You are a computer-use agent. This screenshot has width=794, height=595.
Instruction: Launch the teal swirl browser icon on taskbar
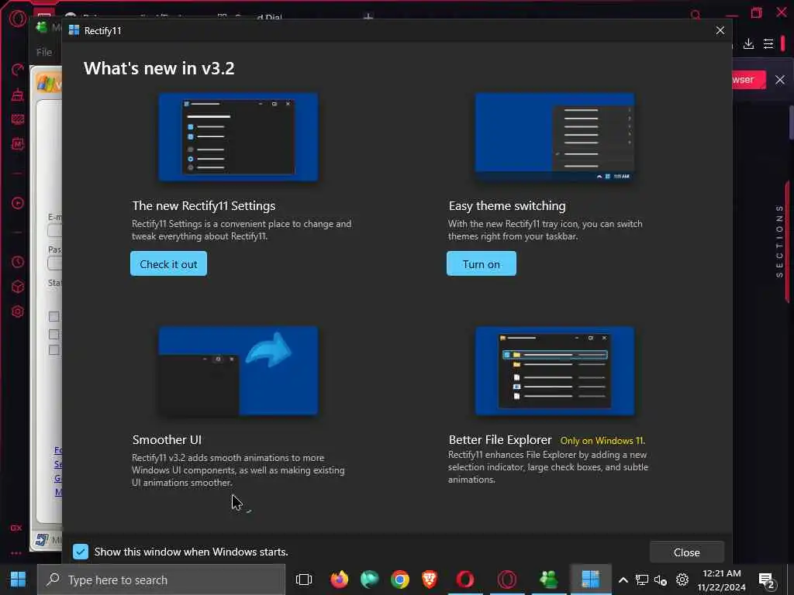(370, 580)
